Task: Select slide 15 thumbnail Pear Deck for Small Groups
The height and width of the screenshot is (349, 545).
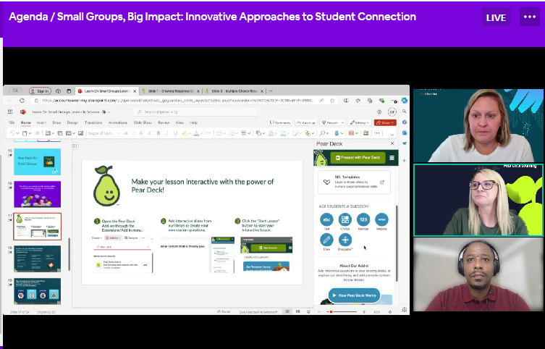Action: [x=37, y=161]
